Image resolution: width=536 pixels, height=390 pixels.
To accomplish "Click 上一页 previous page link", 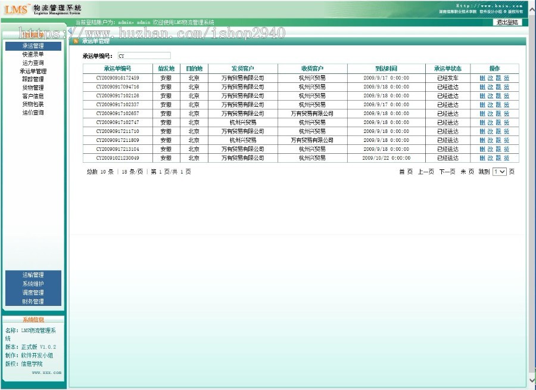I will (x=426, y=172).
